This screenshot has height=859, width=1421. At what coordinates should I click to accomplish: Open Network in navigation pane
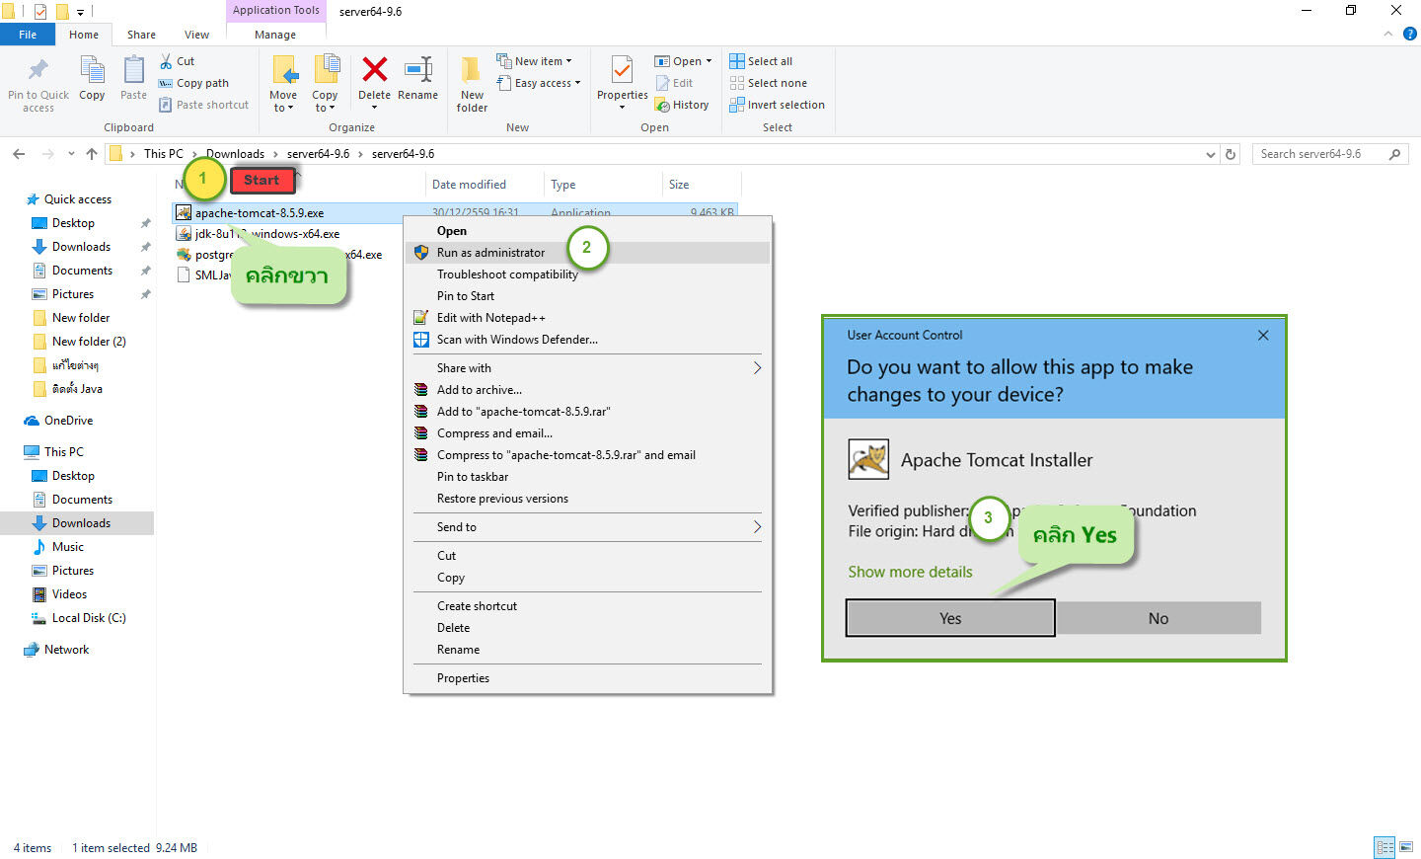click(66, 650)
